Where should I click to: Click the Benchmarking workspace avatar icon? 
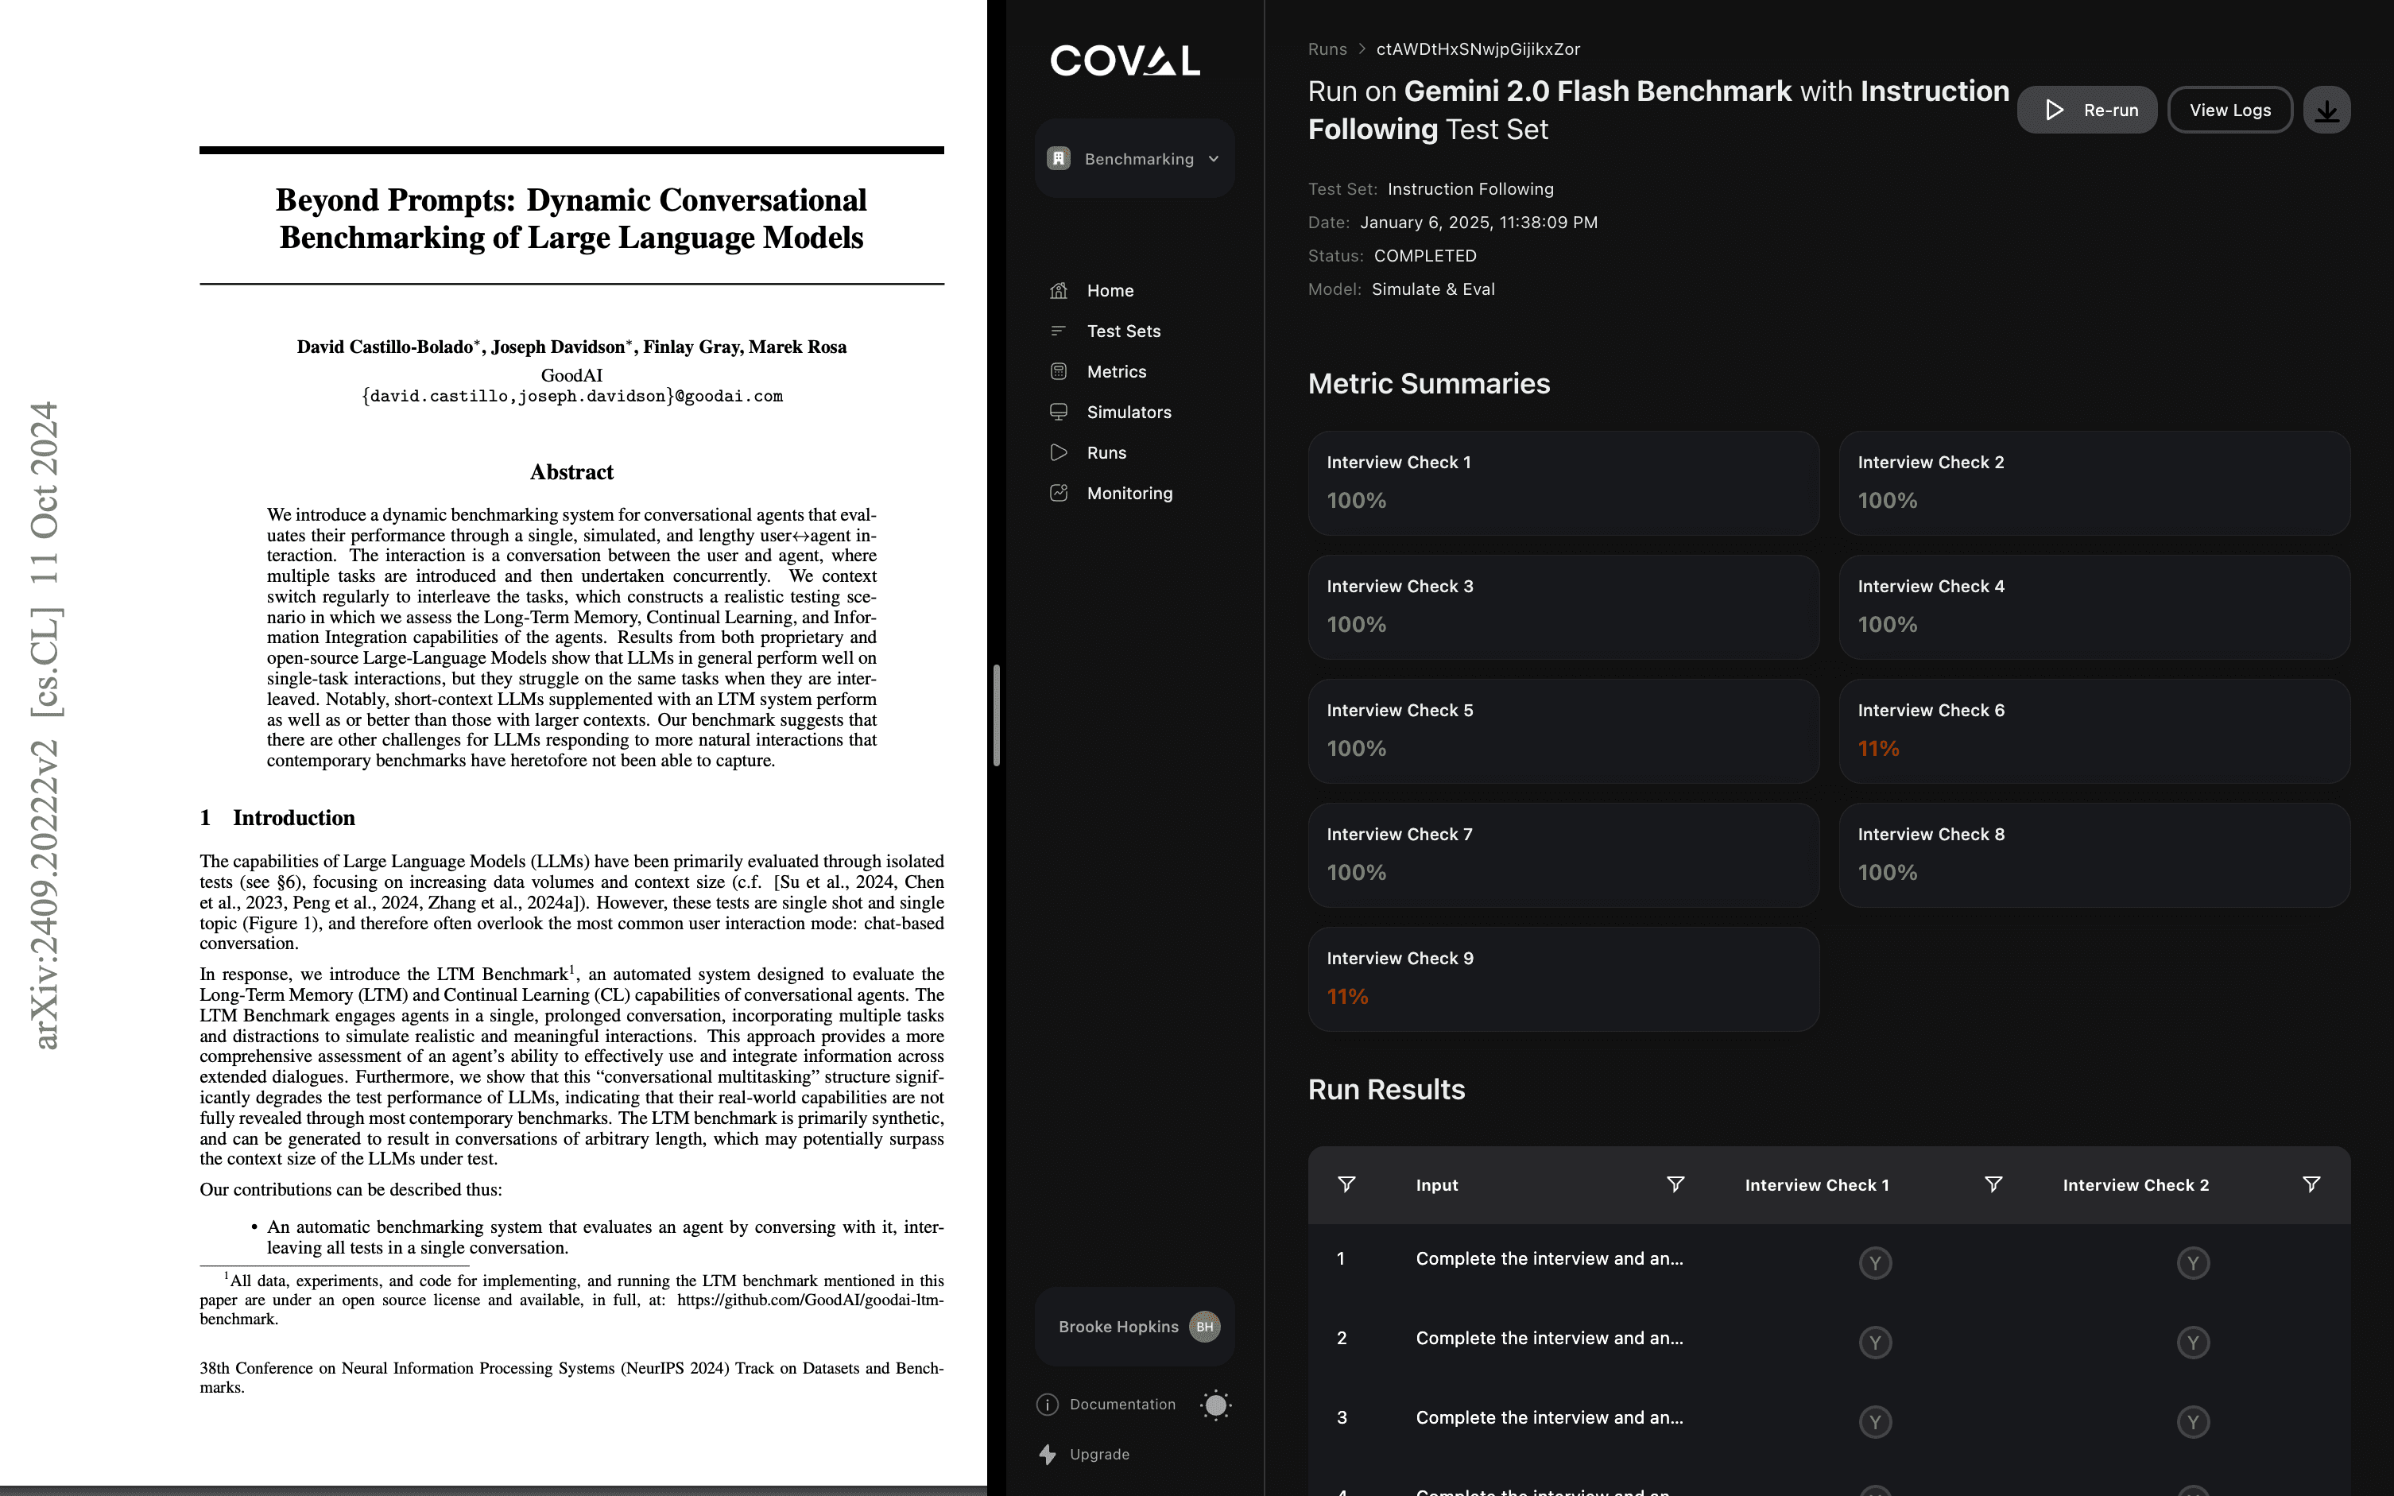coord(1059,158)
